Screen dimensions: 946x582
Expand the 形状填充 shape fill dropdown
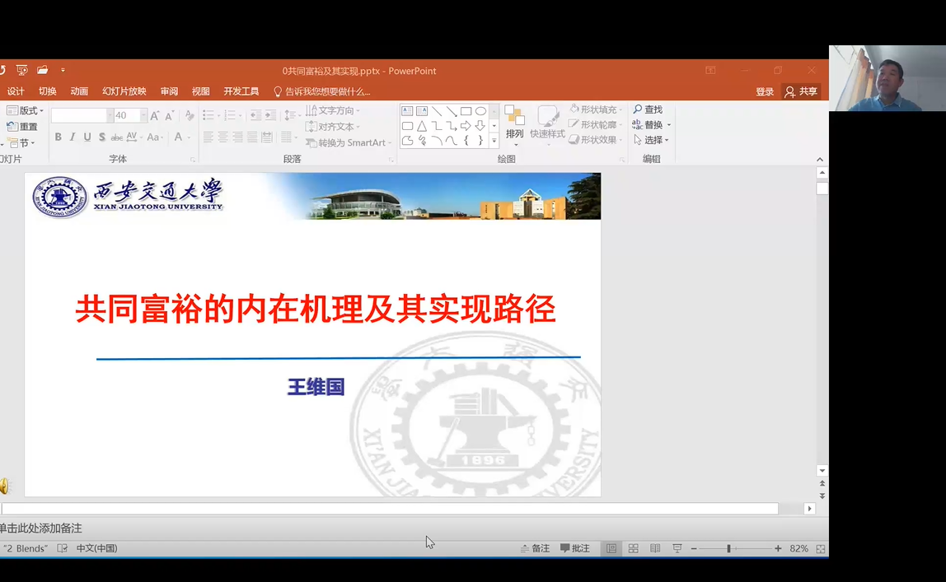[x=621, y=109]
